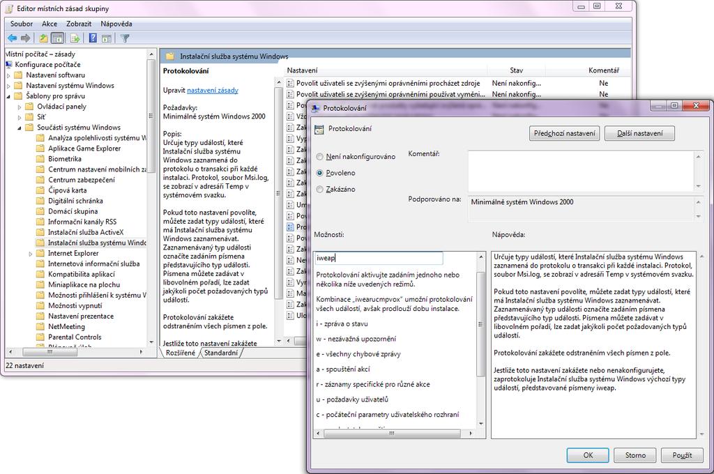Click the filter funnel toolbar icon
The height and width of the screenshot is (474, 714).
click(x=125, y=38)
